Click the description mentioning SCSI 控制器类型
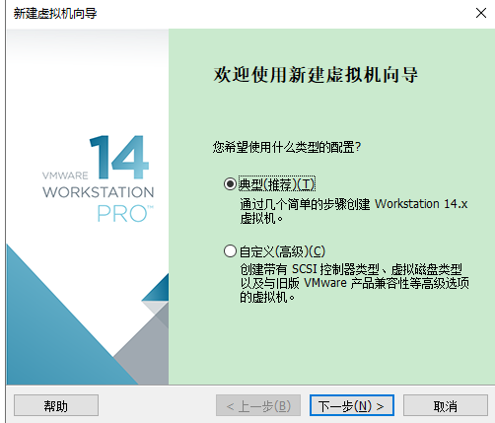Viewport: 495px width, 423px height. (x=354, y=283)
